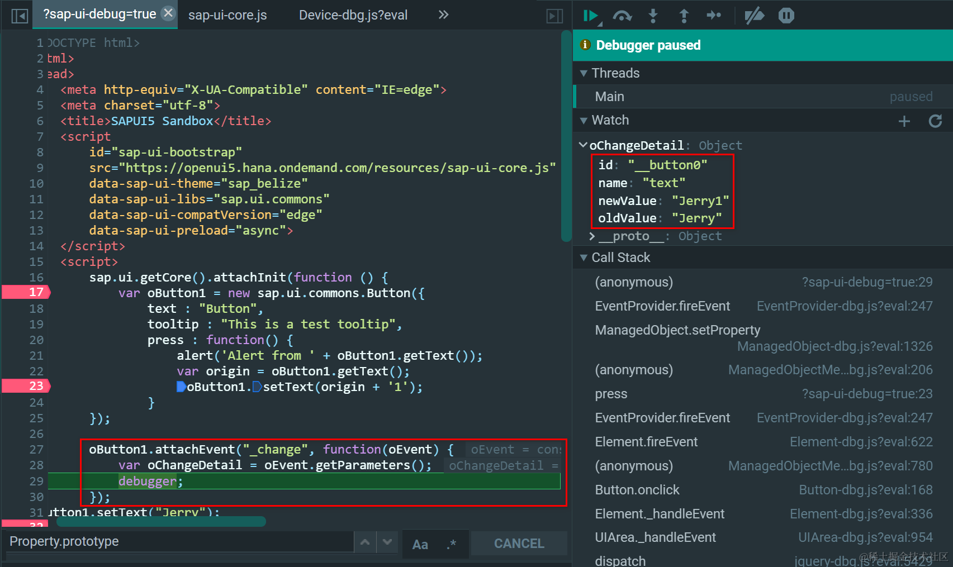Collapse the oChangeDetail watch object
Viewport: 953px width, 567px height.
tap(583, 145)
